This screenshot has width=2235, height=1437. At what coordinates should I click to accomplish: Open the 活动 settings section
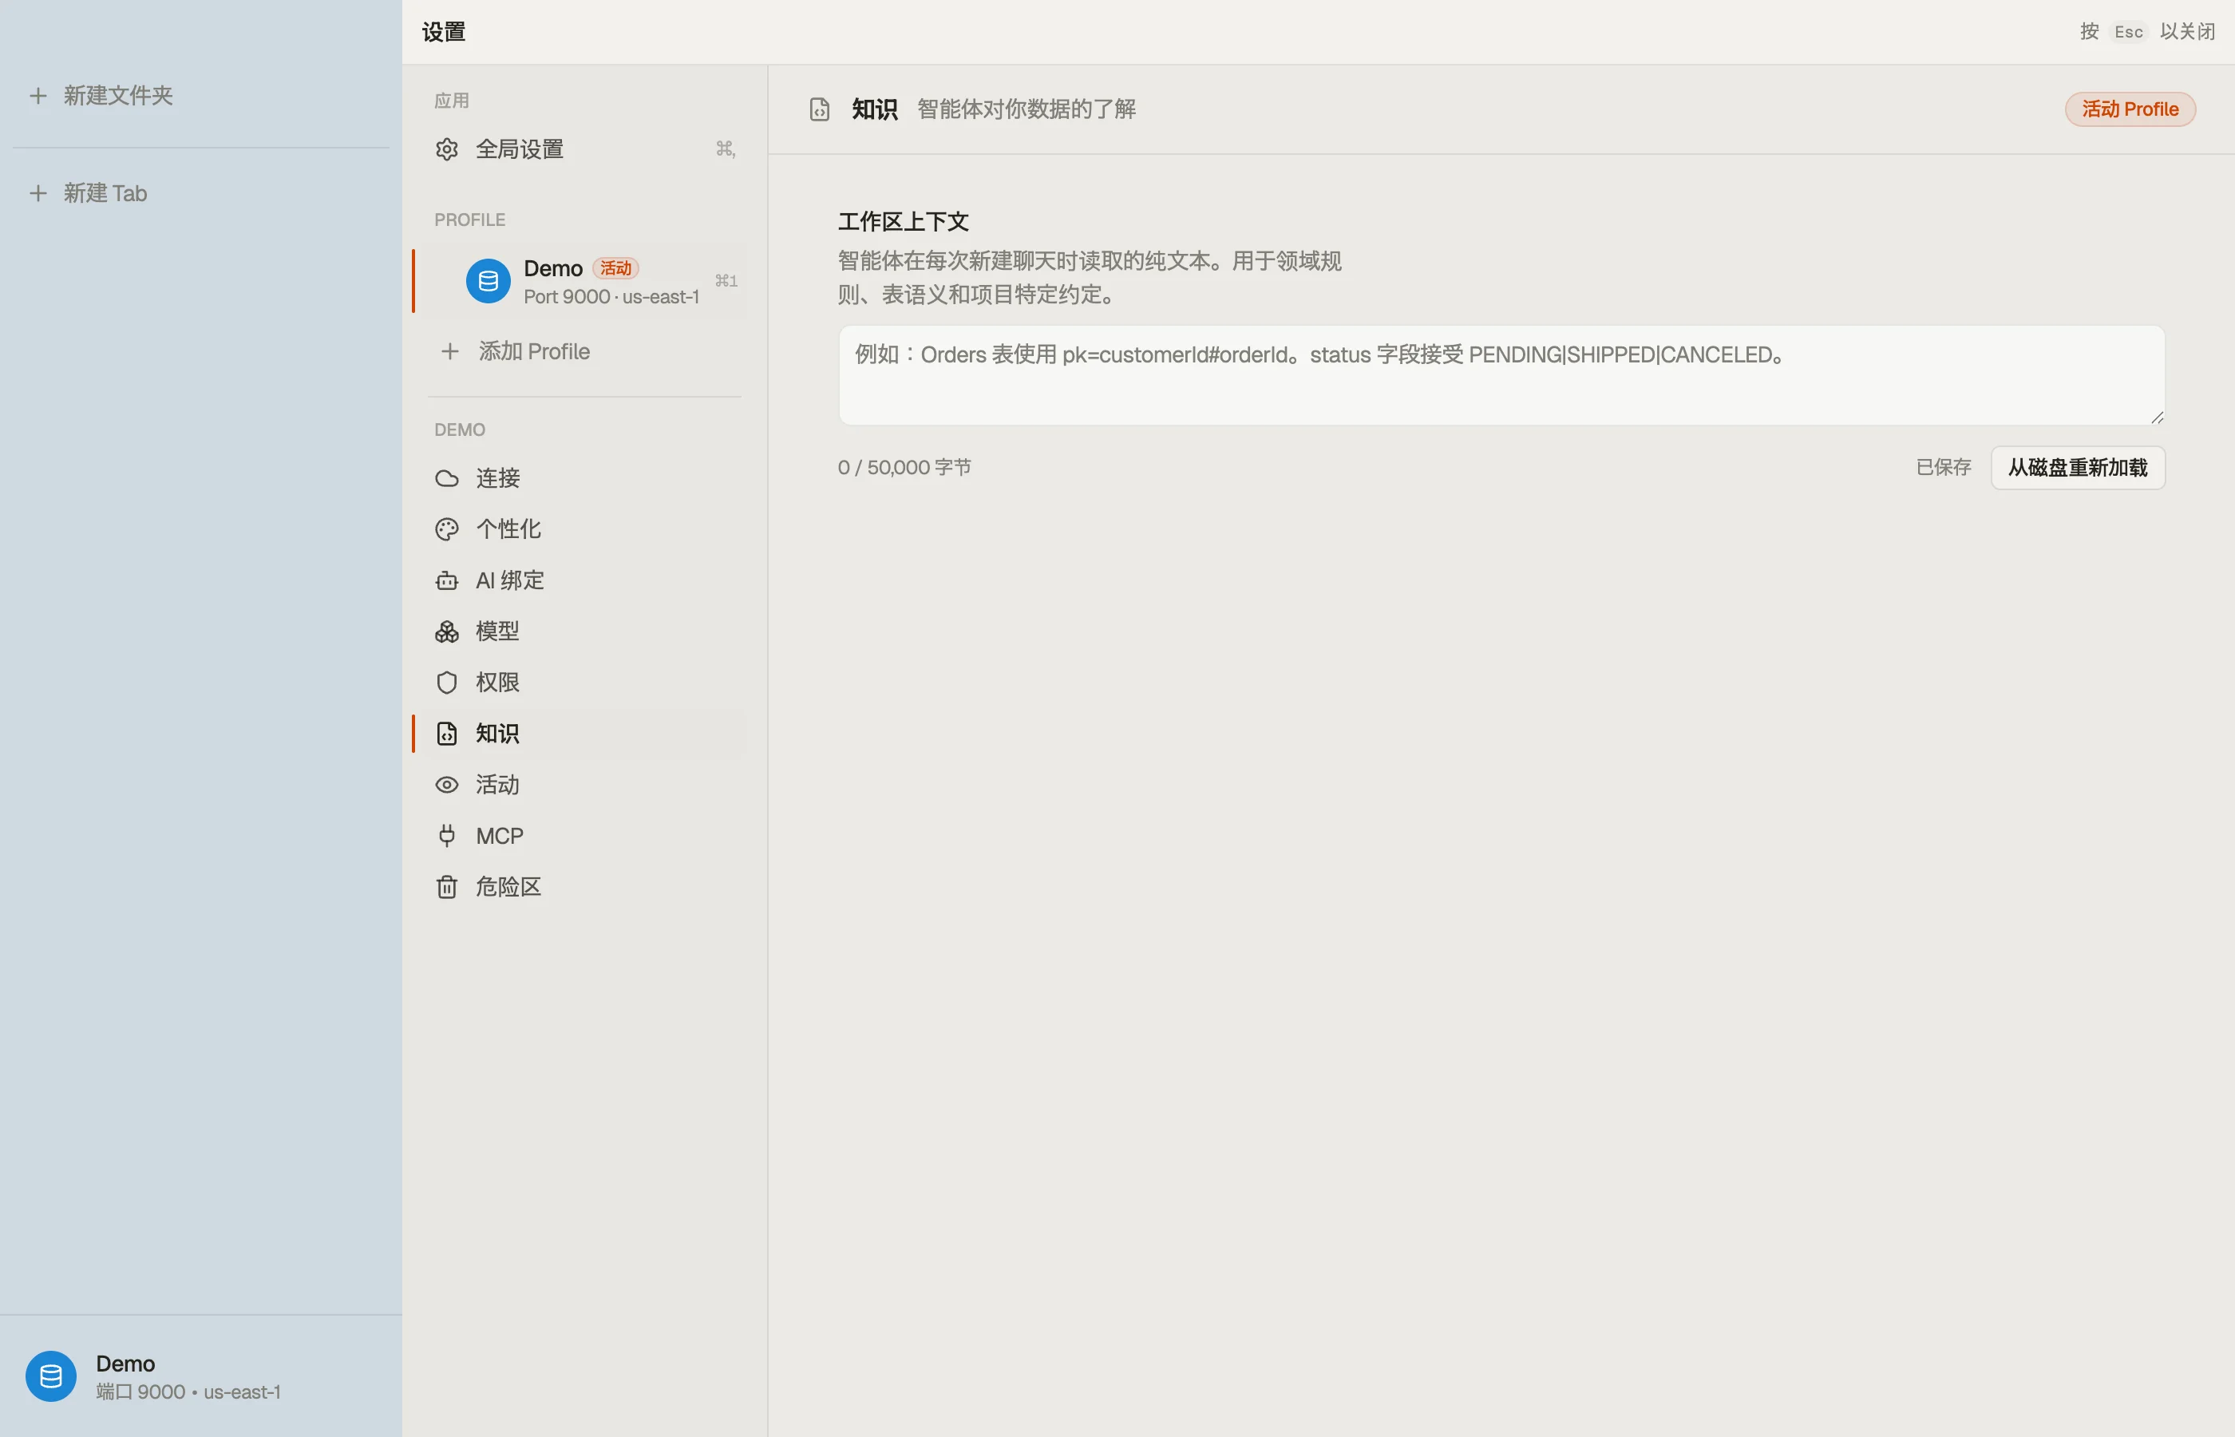click(x=585, y=785)
